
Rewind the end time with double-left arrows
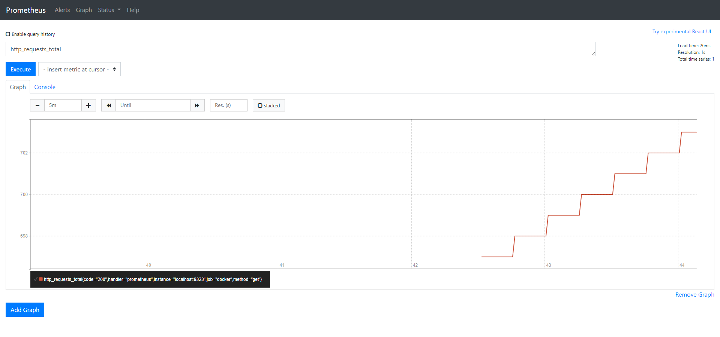109,105
